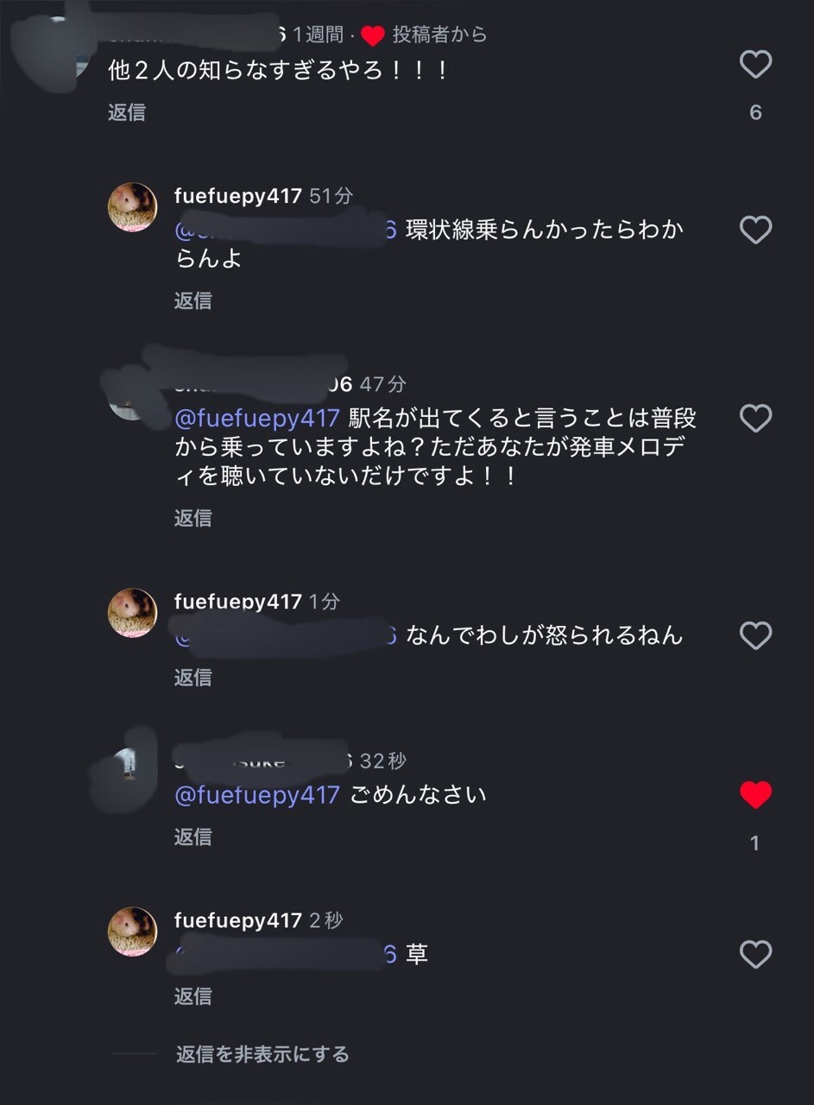The height and width of the screenshot is (1105, 814).
Task: Open the hamster avatar on the 2秒 comment
Action: [x=132, y=931]
